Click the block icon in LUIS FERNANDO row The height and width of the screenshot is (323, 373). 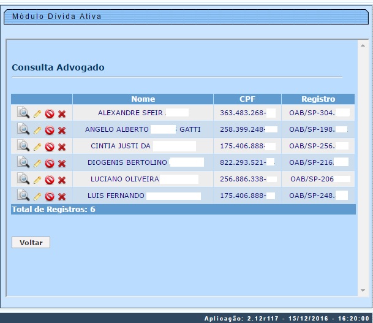(50, 196)
